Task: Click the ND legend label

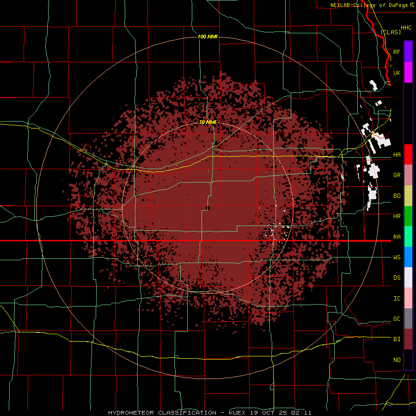Action: click(397, 360)
